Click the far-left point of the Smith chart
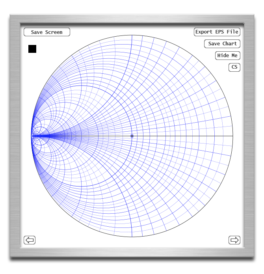Screen dimensions: 264x274 tap(32, 136)
